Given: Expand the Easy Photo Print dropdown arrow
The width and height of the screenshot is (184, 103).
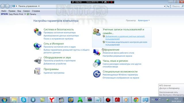Looking at the screenshot, I should point(25,14).
